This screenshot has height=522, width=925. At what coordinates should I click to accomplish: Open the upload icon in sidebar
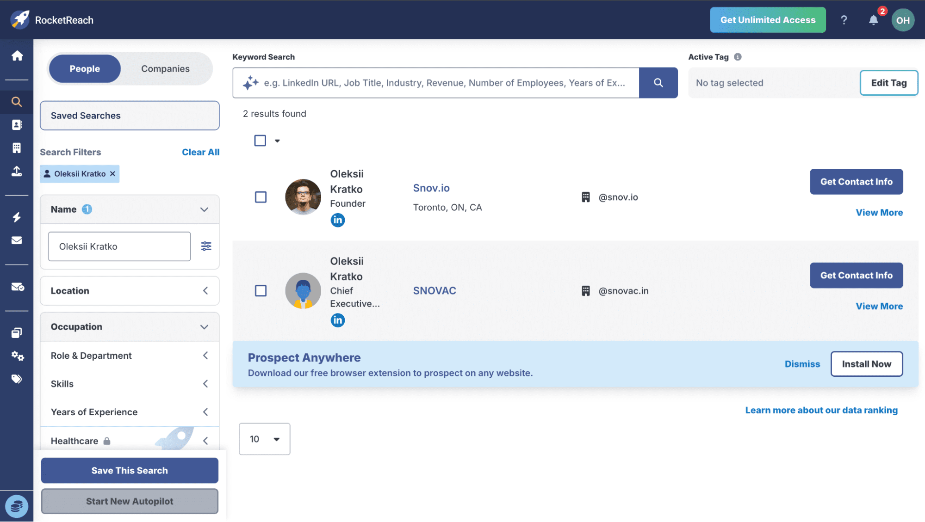pyautogui.click(x=17, y=171)
